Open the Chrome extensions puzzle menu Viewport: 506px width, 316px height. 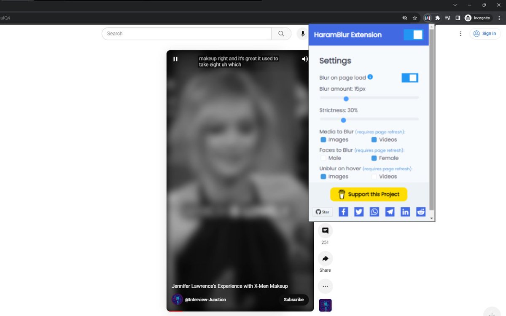(x=438, y=18)
